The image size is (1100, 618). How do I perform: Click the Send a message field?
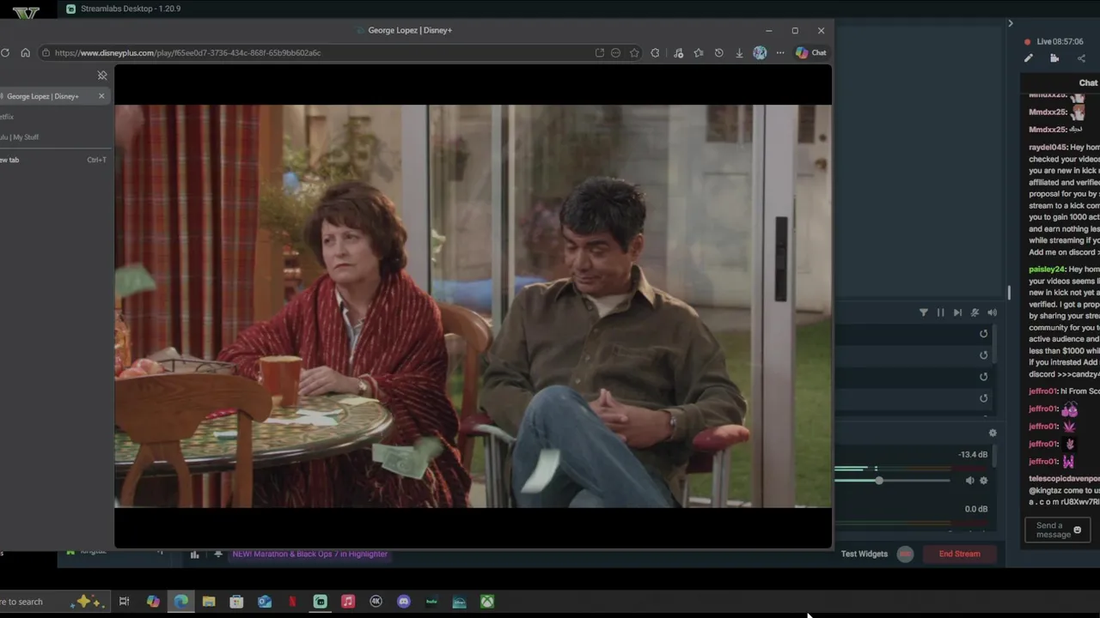tap(1057, 530)
